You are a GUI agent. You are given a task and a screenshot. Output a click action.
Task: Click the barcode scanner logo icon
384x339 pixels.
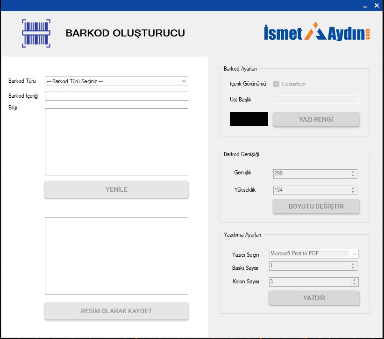coord(36,33)
